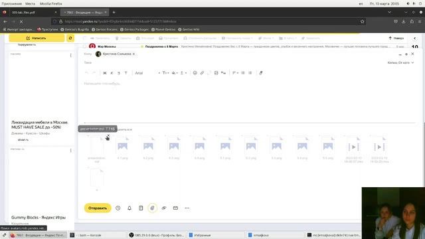
Task: Click the Тема subject field
Action: (x=233, y=62)
